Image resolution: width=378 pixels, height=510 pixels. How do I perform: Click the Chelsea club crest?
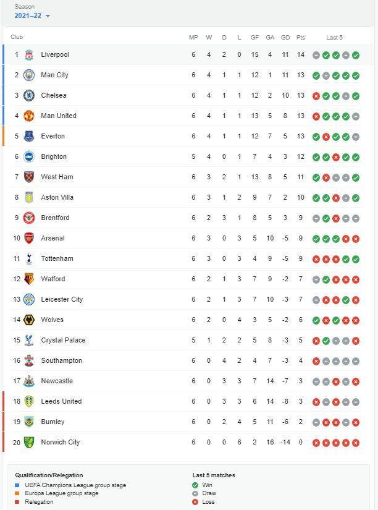pyautogui.click(x=29, y=96)
